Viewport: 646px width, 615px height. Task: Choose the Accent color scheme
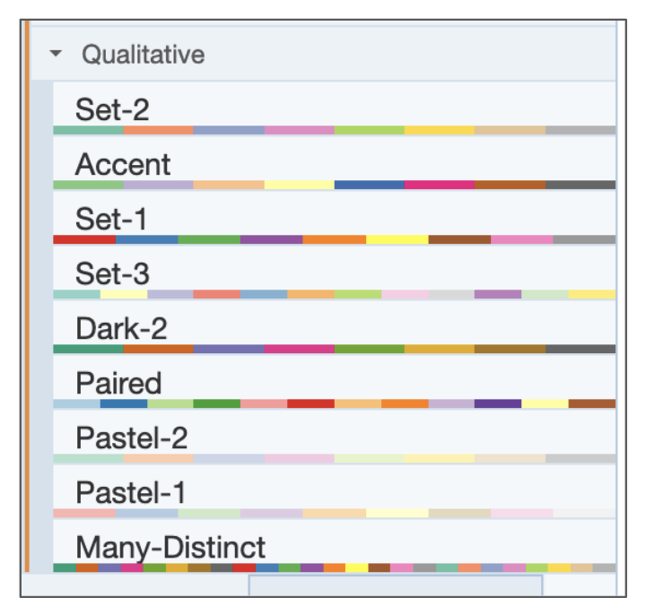point(123,165)
